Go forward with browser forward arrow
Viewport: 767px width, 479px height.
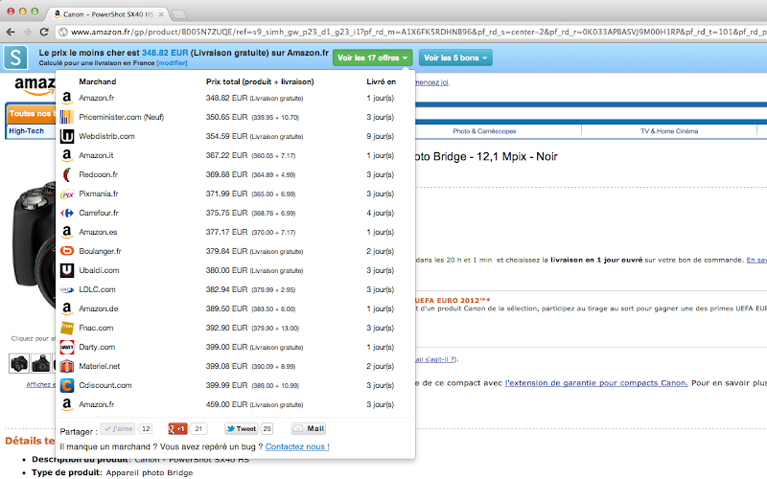tap(27, 32)
